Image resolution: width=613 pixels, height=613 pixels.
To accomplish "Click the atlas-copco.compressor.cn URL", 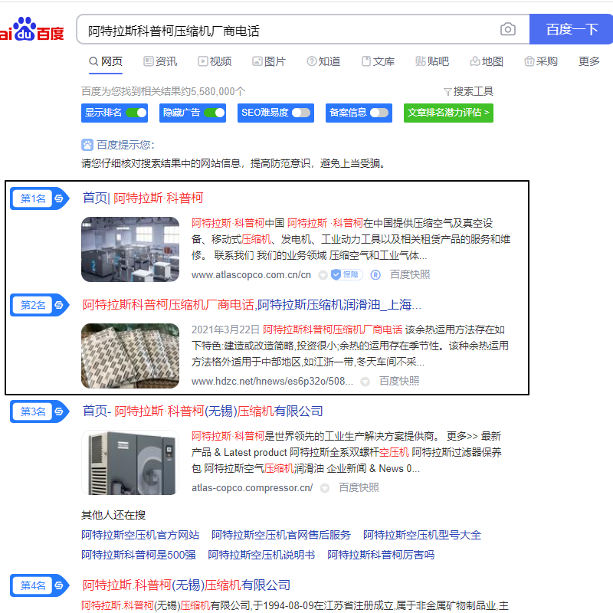I will [x=252, y=488].
